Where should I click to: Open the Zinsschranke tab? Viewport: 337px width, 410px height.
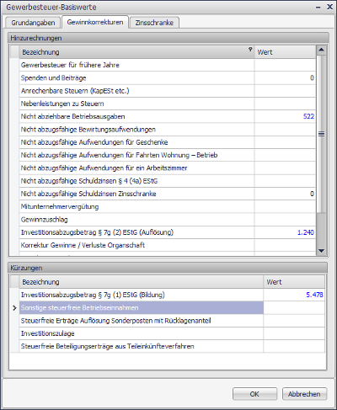154,23
